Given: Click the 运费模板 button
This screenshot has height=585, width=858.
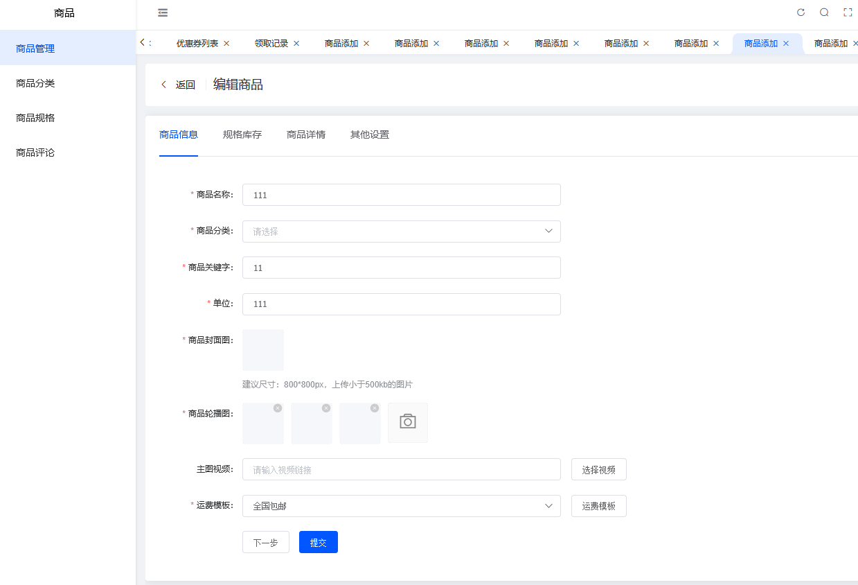Looking at the screenshot, I should [x=599, y=506].
